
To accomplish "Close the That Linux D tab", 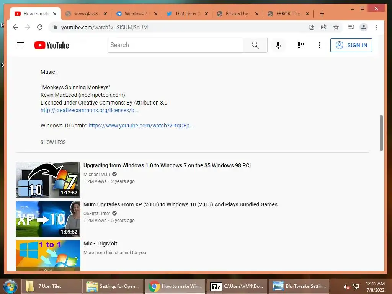I will coord(206,14).
